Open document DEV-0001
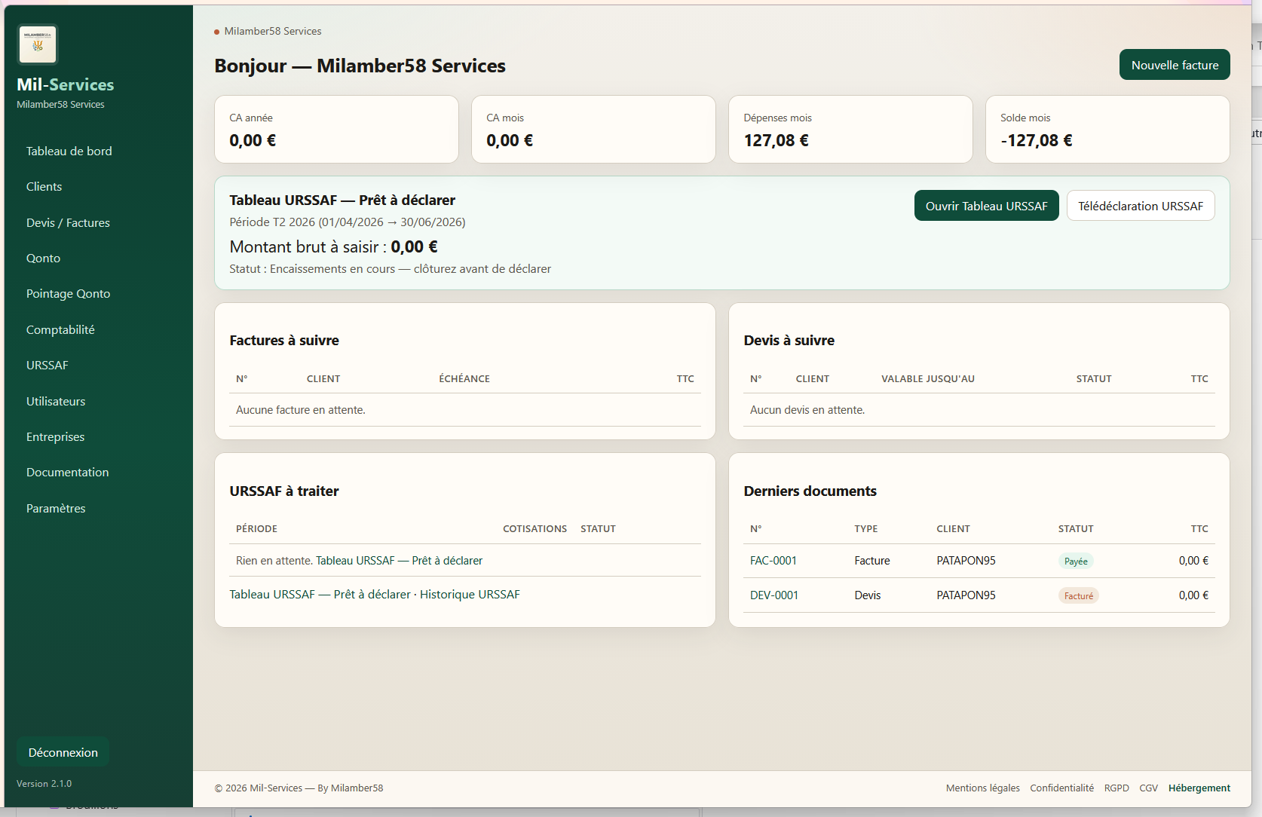 (x=773, y=595)
